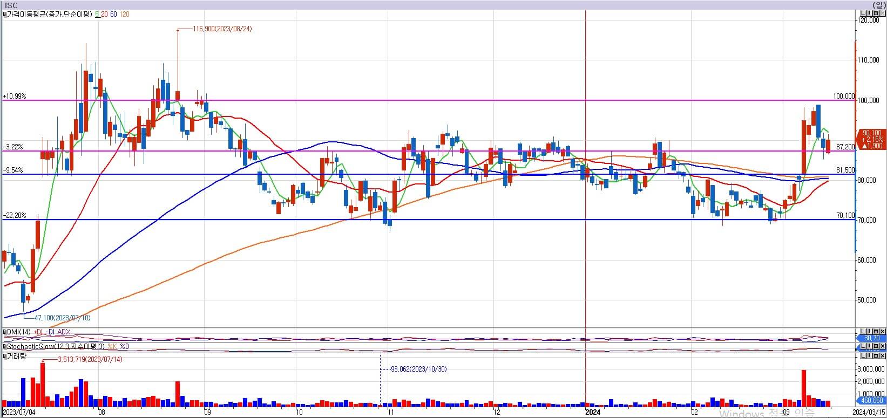The image size is (887, 418).
Task: Close the Stochastic Slow panel
Action: 882,346
